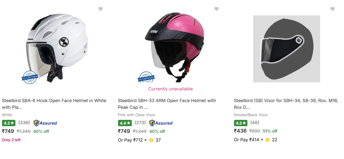View the (336) ratings count
The height and width of the screenshot is (159, 344).
pyautogui.click(x=24, y=123)
